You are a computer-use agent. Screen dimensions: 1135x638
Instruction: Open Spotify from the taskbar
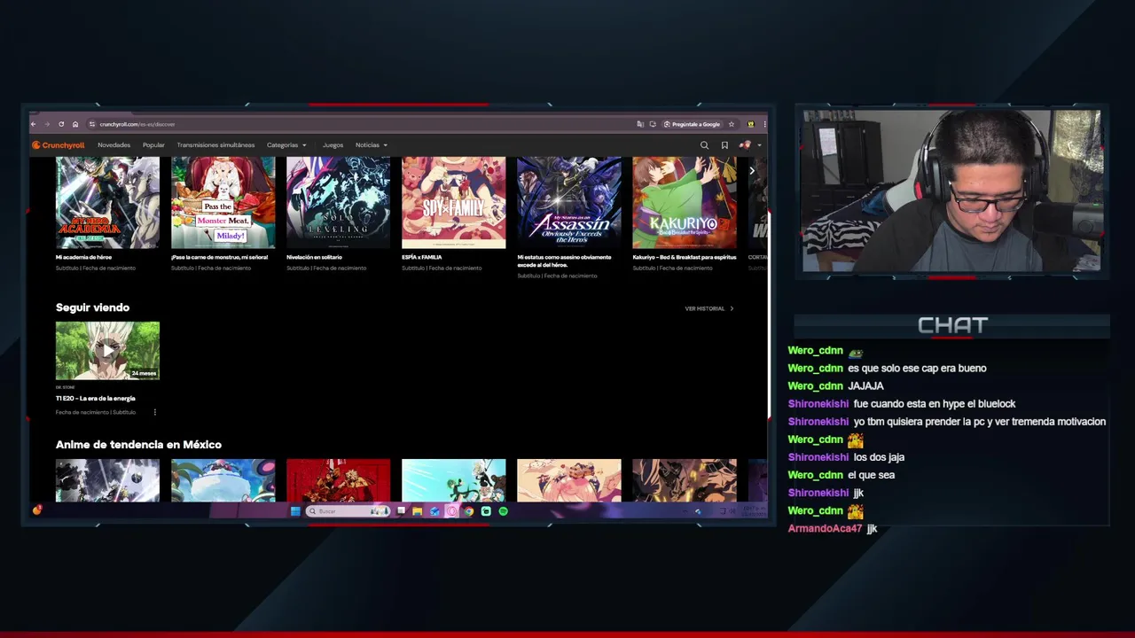click(x=503, y=511)
